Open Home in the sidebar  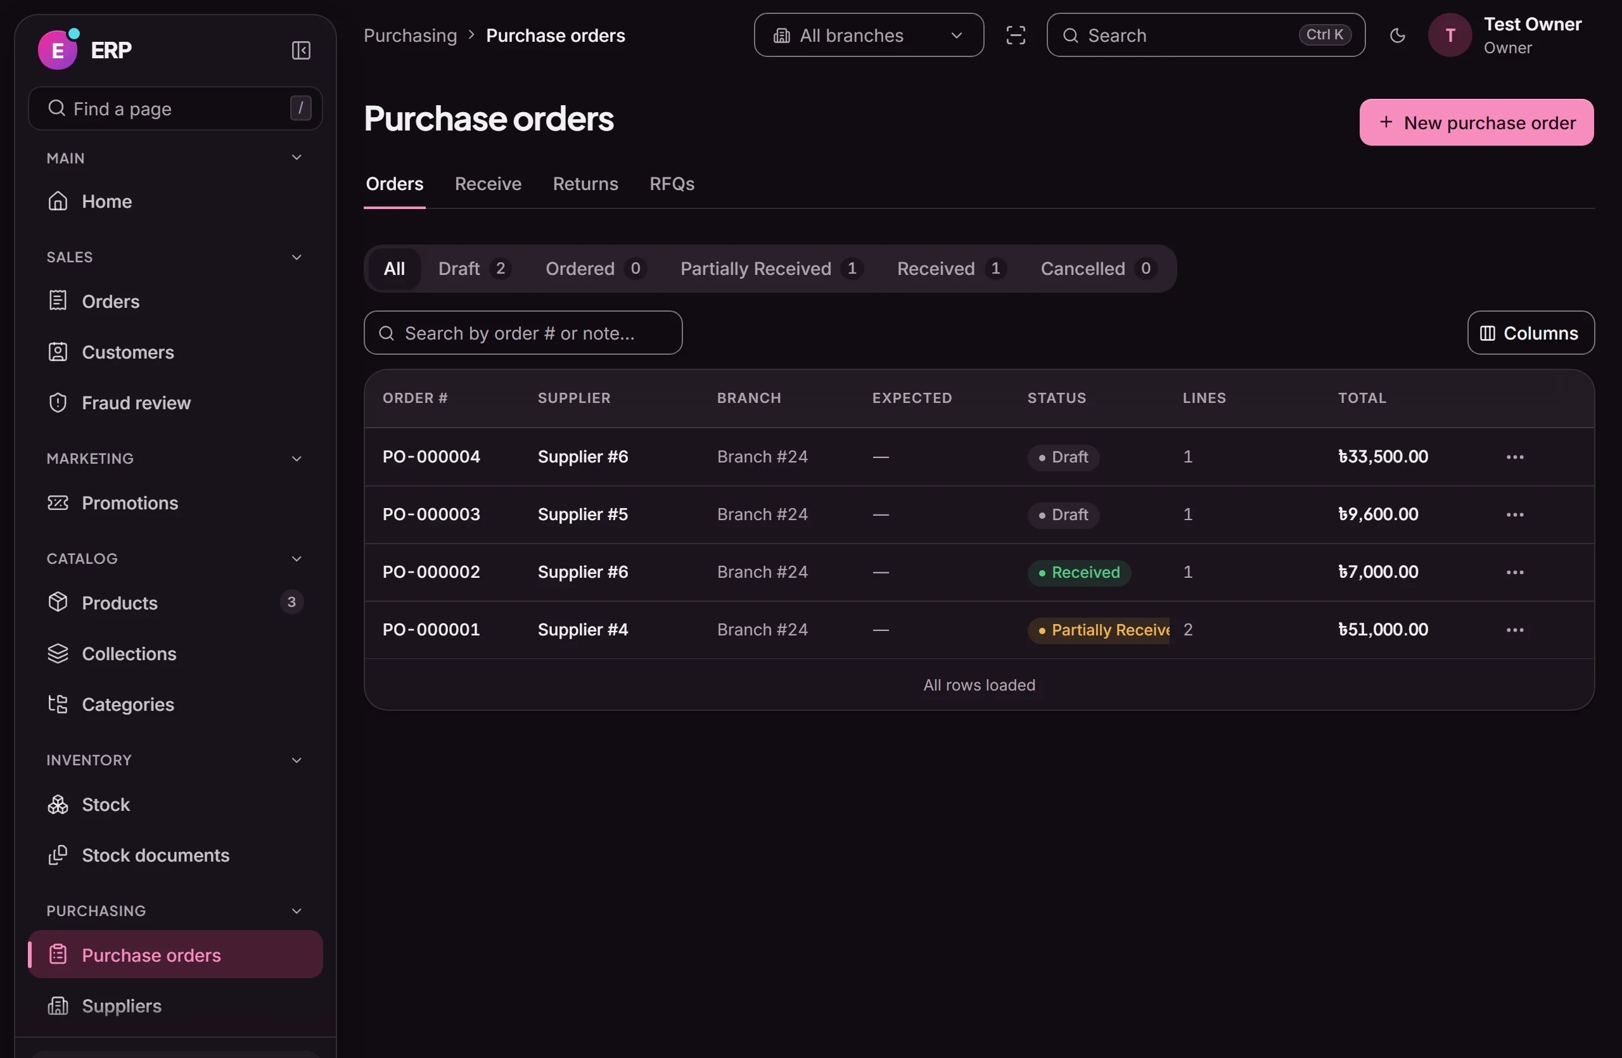[x=175, y=201]
